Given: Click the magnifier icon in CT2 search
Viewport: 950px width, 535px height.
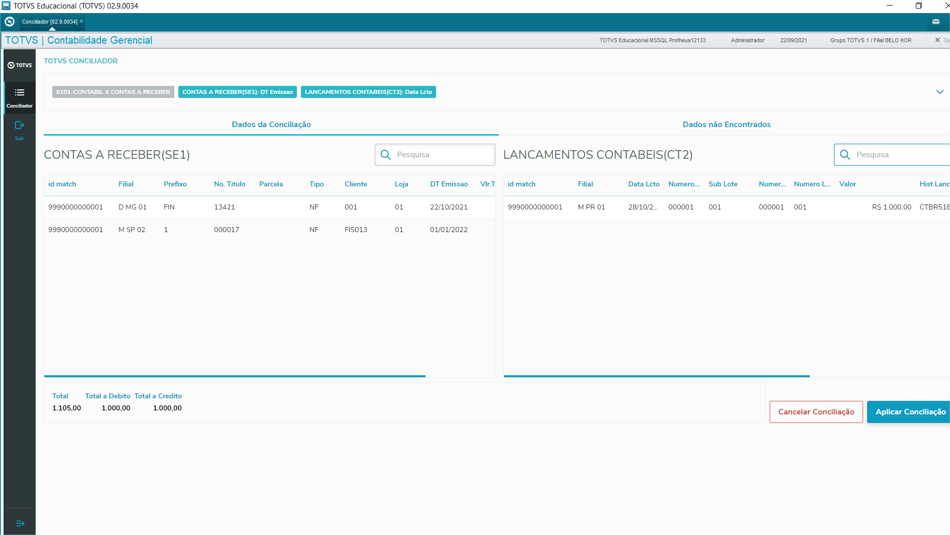Looking at the screenshot, I should coord(845,155).
